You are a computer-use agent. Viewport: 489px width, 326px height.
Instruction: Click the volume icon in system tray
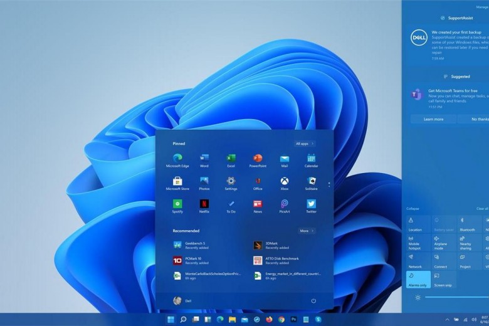pos(474,320)
